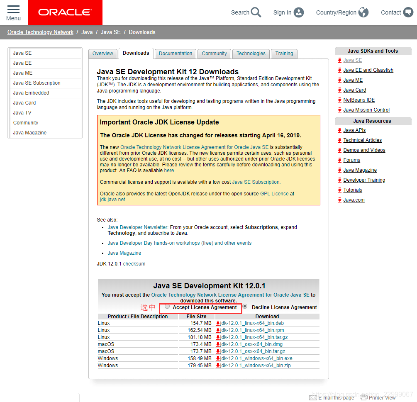Image resolution: width=417 pixels, height=402 pixels.
Task: Open Java SE in left sidebar
Action: (46, 53)
